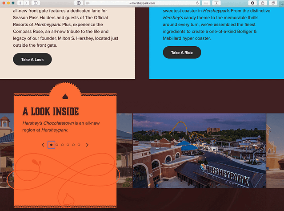The height and width of the screenshot is (211, 284).
Task: Open the extension icon left of the address bar
Action: coord(78,3)
